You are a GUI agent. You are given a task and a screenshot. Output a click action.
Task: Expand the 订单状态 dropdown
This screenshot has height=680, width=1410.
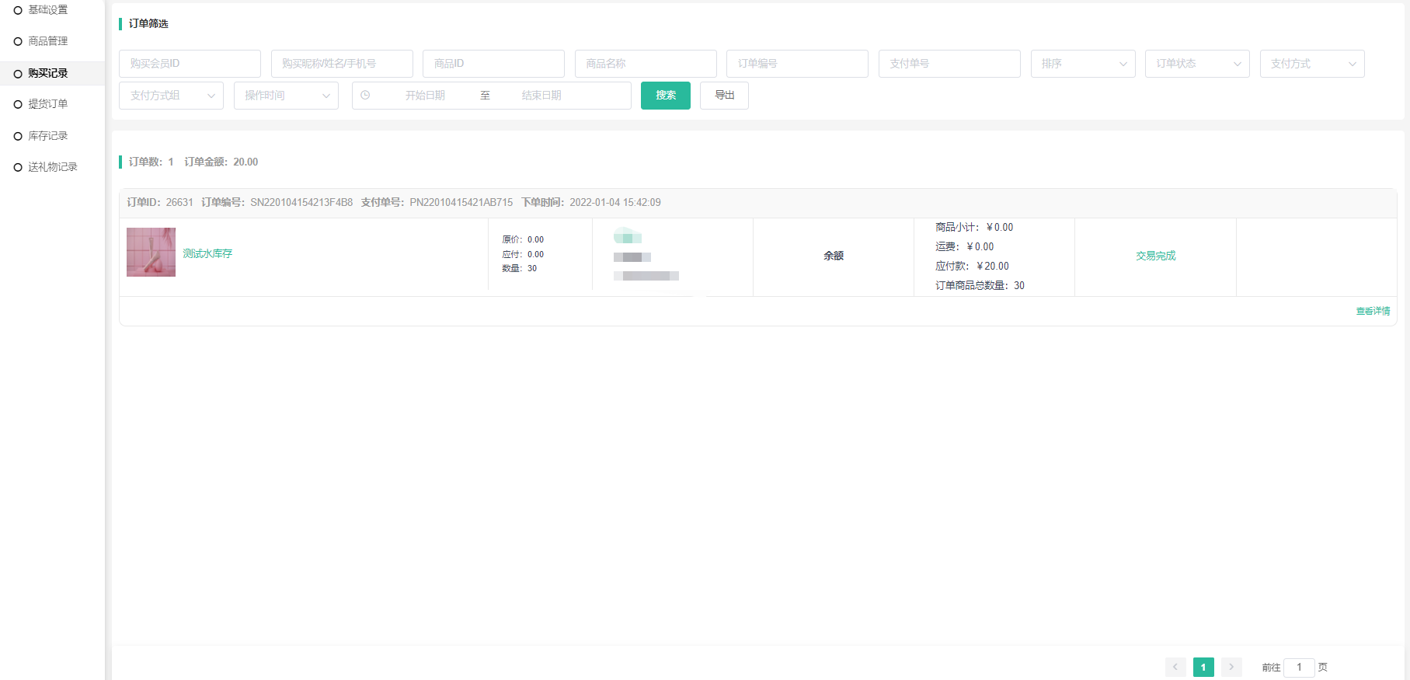1196,64
